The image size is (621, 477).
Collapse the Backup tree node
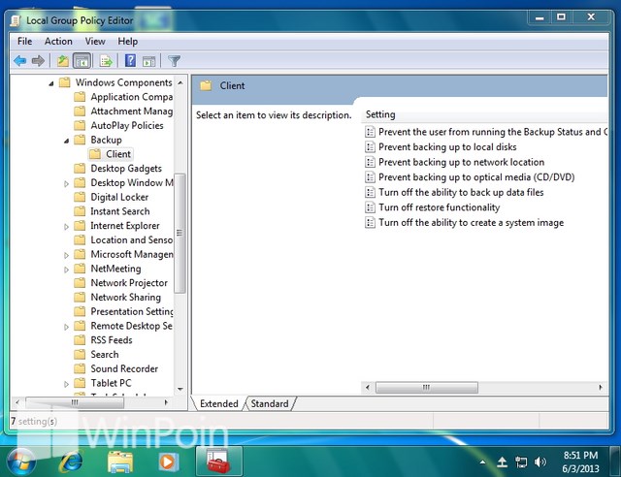pyautogui.click(x=67, y=141)
